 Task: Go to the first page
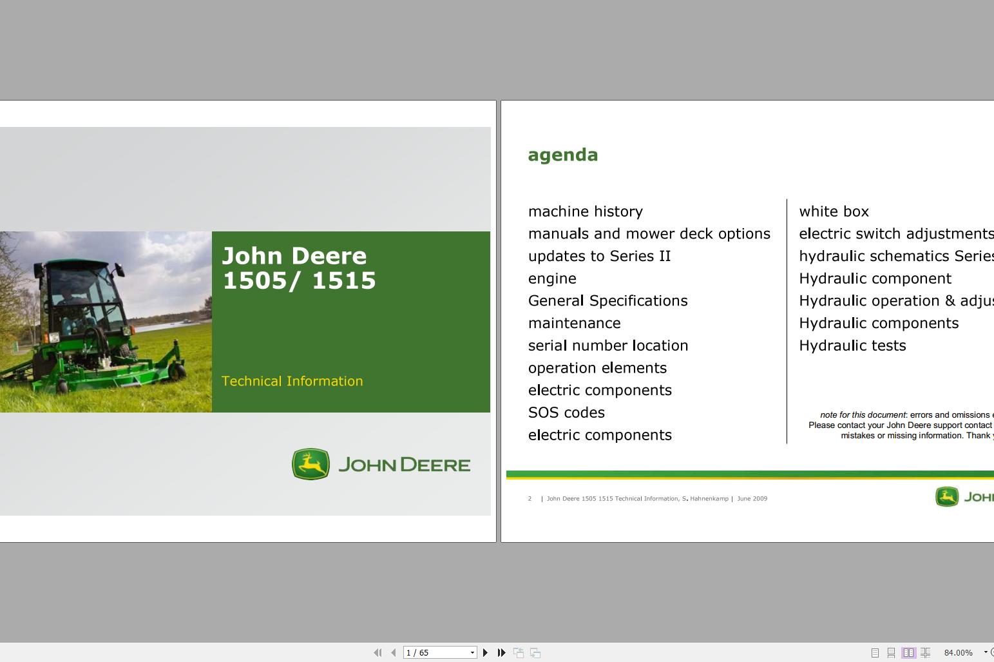pos(378,652)
